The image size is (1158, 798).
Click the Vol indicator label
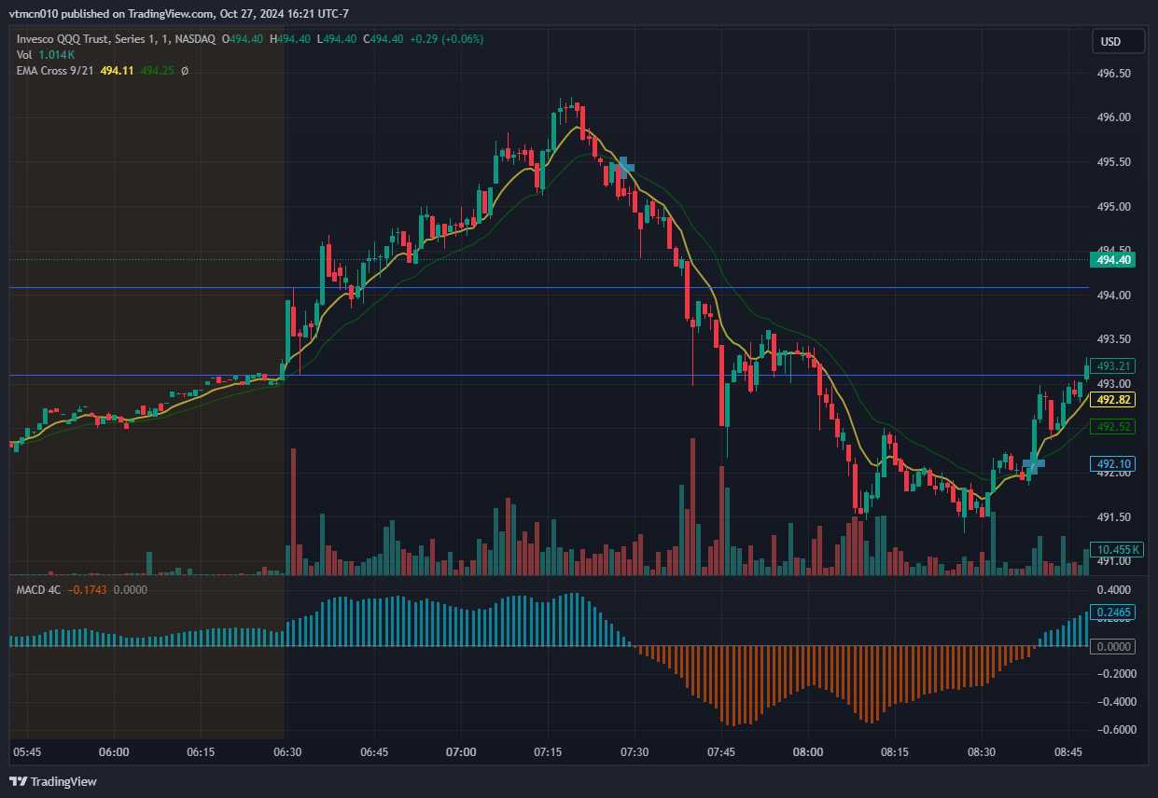point(24,55)
